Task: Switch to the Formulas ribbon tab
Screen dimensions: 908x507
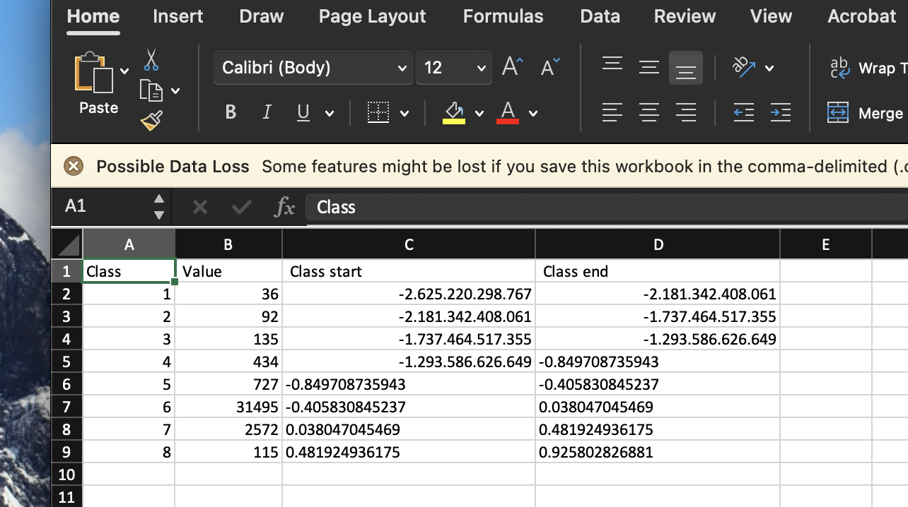Action: [503, 16]
